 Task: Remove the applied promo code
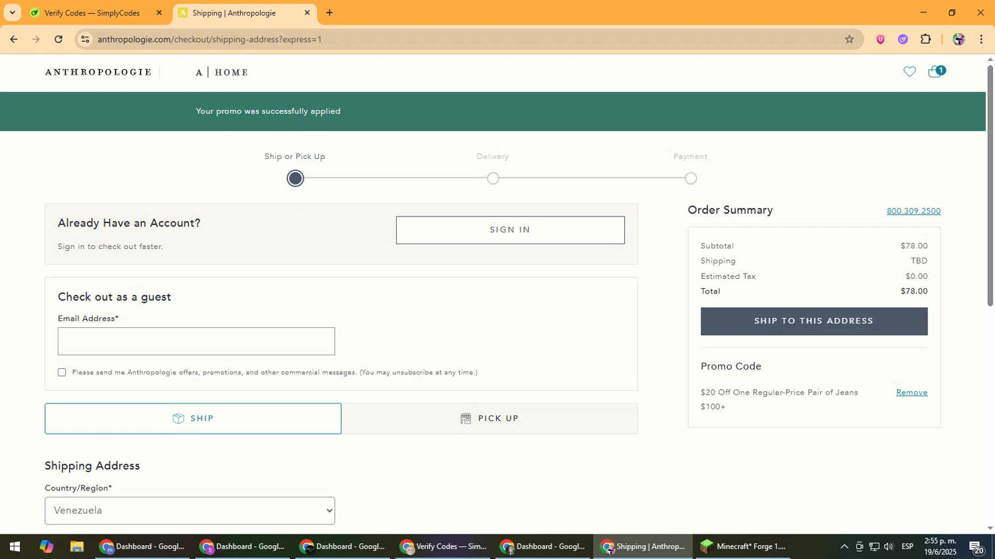pos(911,393)
